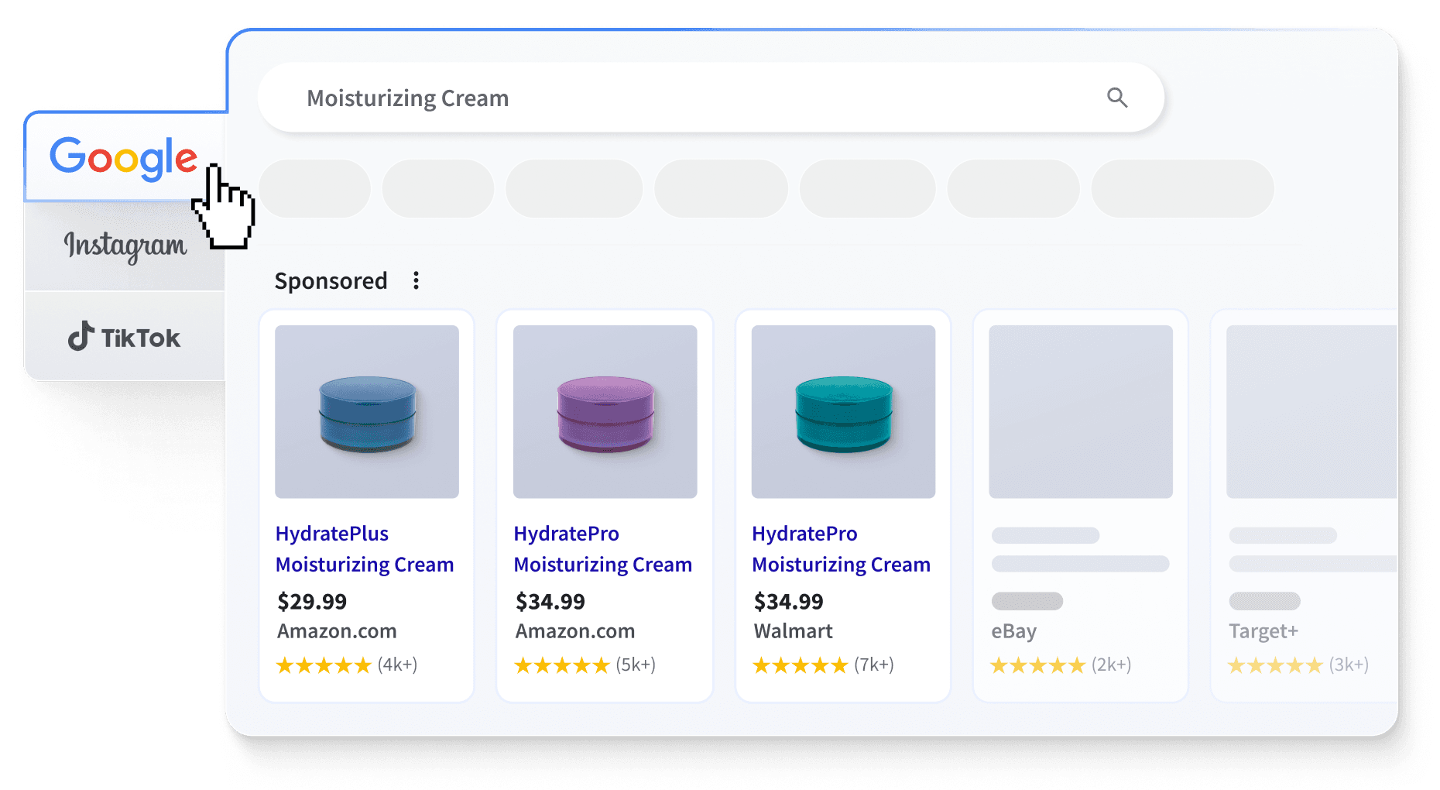Open the Walmart HydratePro title link

pos(841,549)
